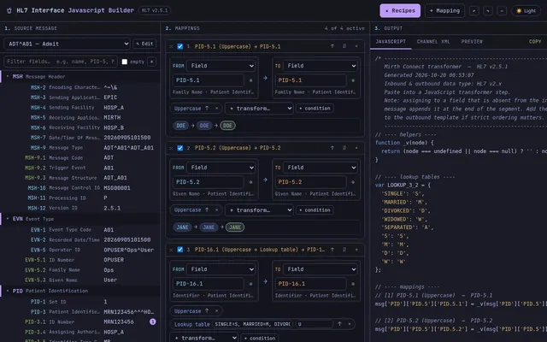Viewport: 547px width, 342px height.
Task: Add a condition to mapping 1
Action: point(315,109)
